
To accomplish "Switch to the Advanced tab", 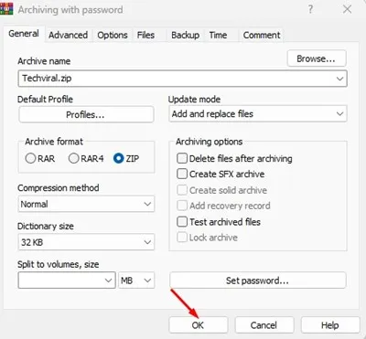I will coord(68,35).
